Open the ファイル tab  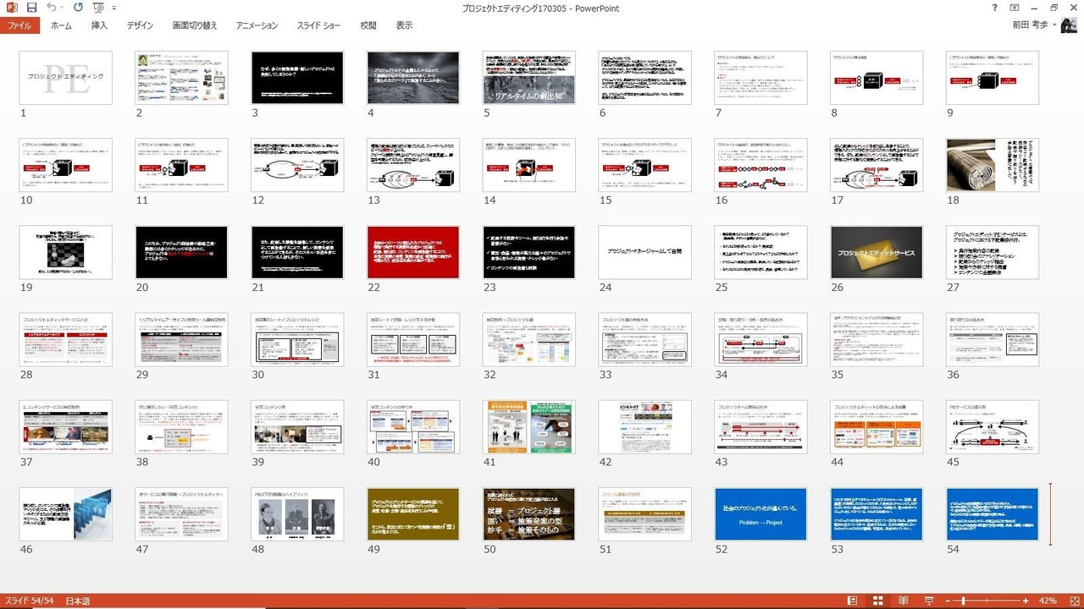point(19,25)
